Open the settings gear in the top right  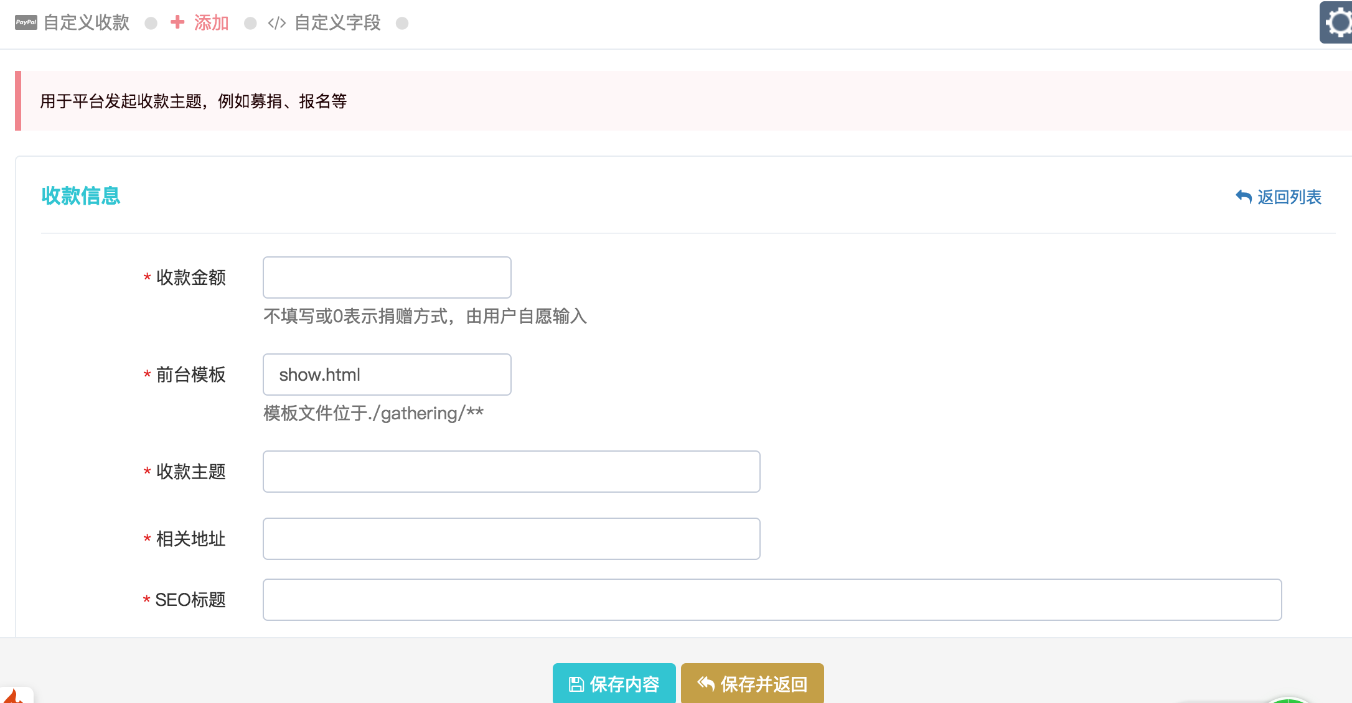click(1336, 22)
